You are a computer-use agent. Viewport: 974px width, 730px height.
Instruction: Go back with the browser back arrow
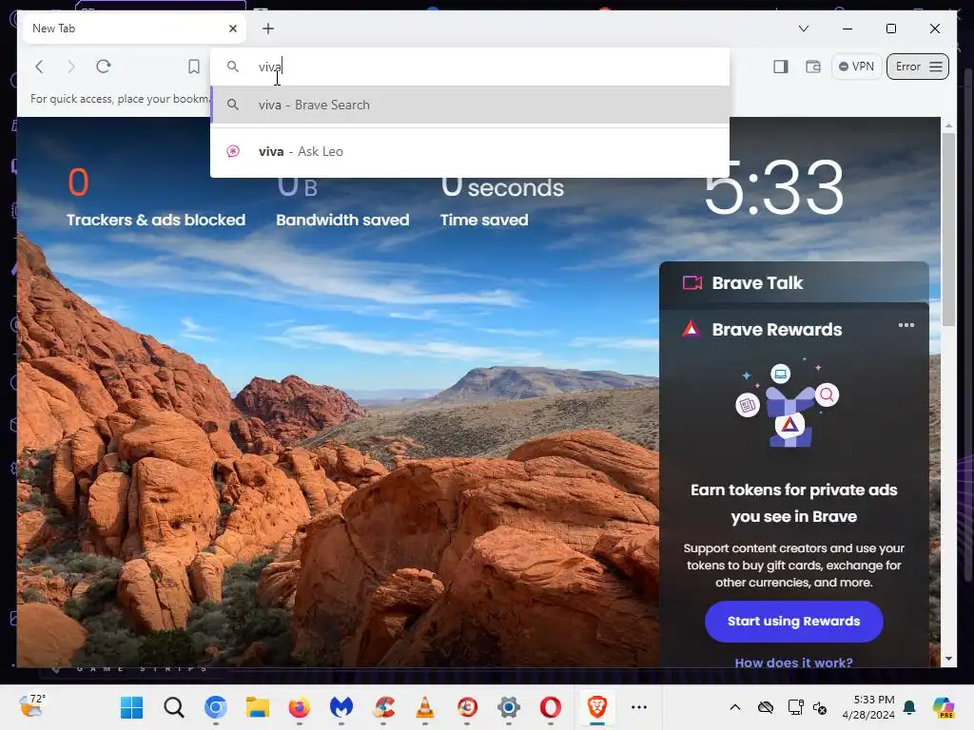[x=39, y=67]
